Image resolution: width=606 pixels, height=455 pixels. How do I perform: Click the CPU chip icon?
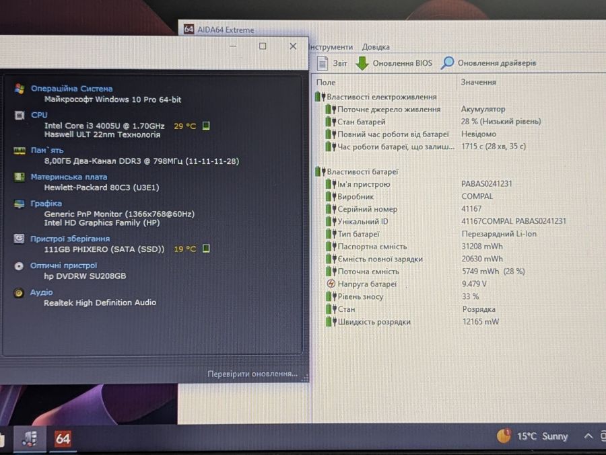(x=20, y=115)
